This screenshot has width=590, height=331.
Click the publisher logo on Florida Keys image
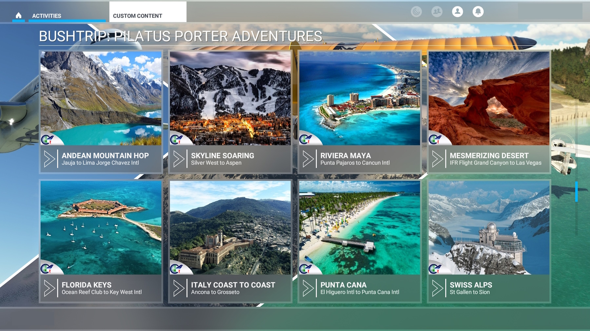click(x=47, y=269)
